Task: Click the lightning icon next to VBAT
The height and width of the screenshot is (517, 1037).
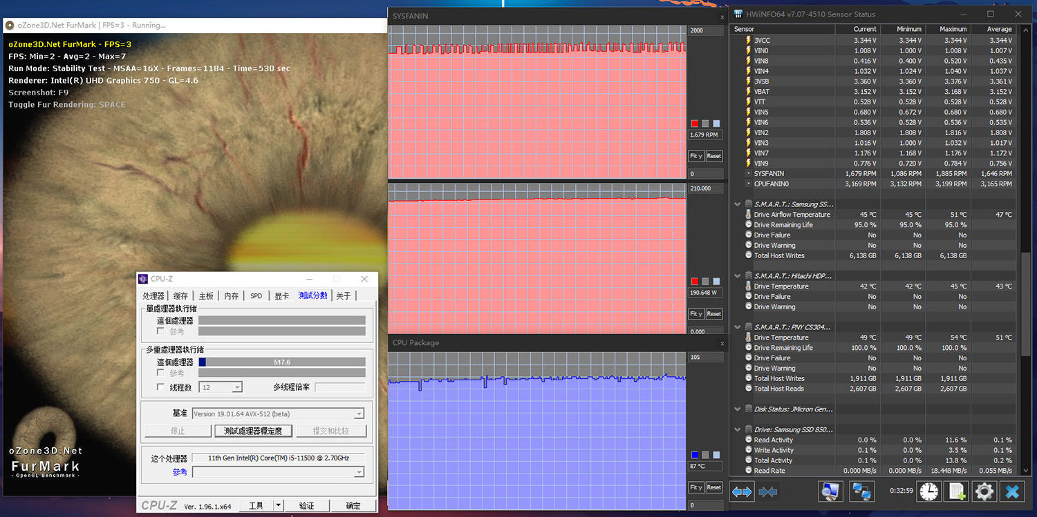Action: 748,91
